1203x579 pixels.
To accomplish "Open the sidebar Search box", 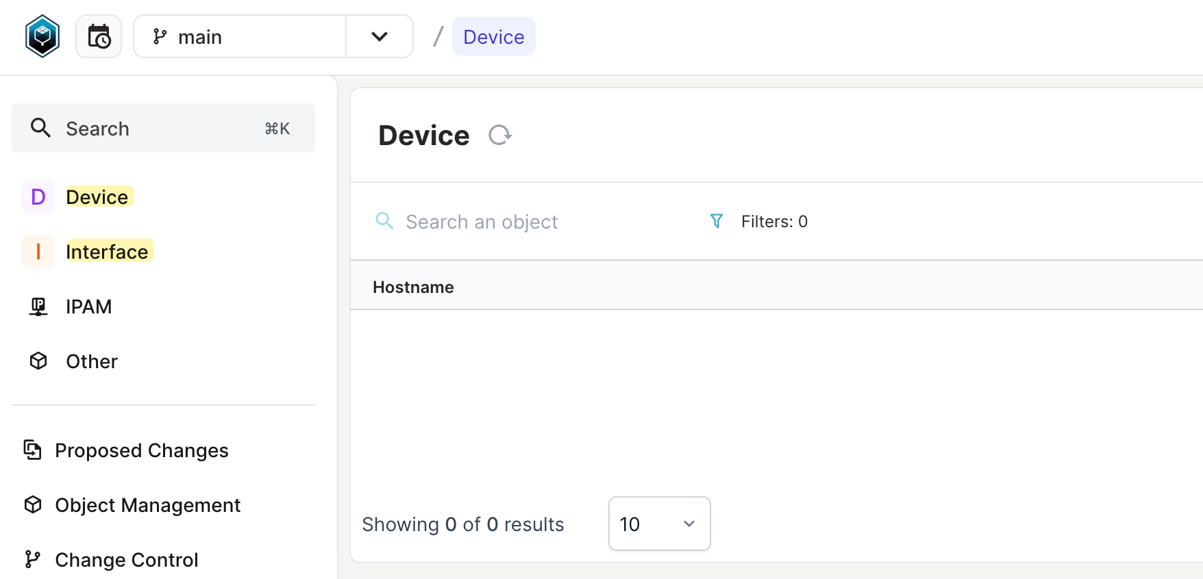I will (x=163, y=128).
